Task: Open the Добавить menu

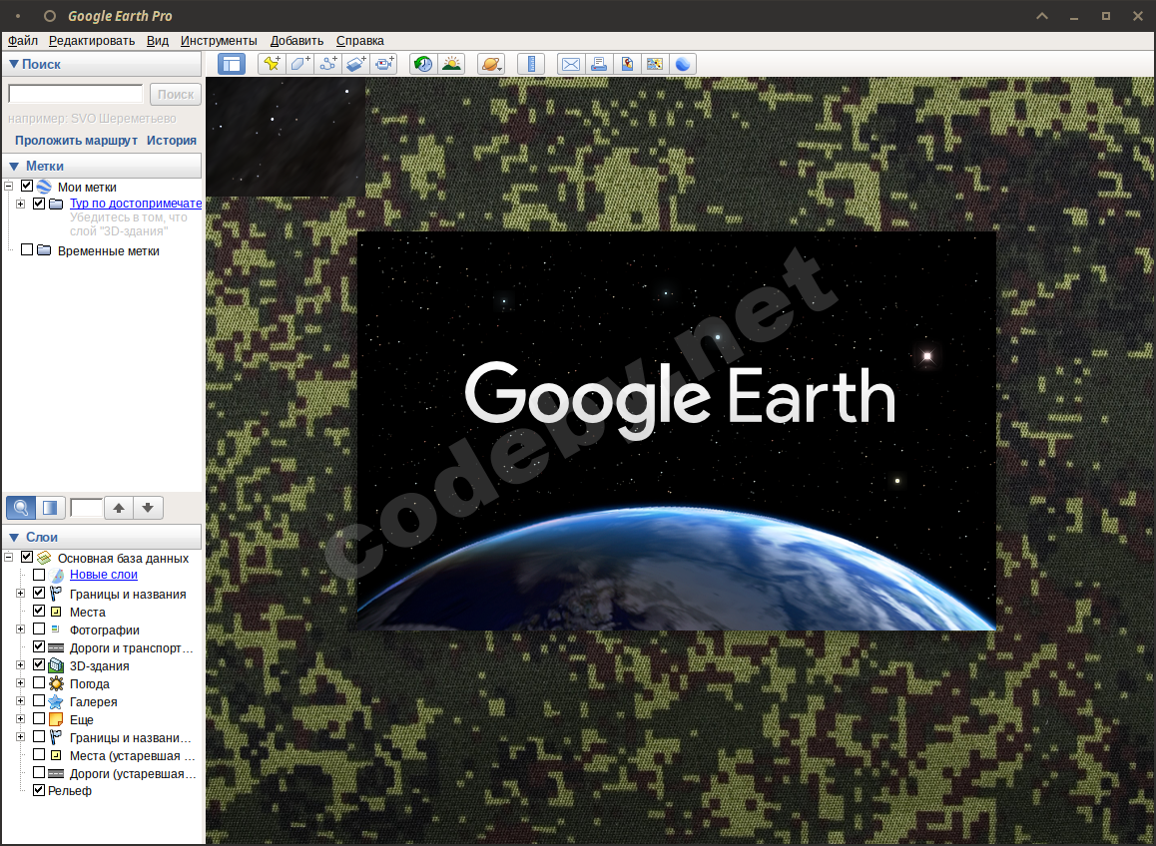Action: (296, 41)
